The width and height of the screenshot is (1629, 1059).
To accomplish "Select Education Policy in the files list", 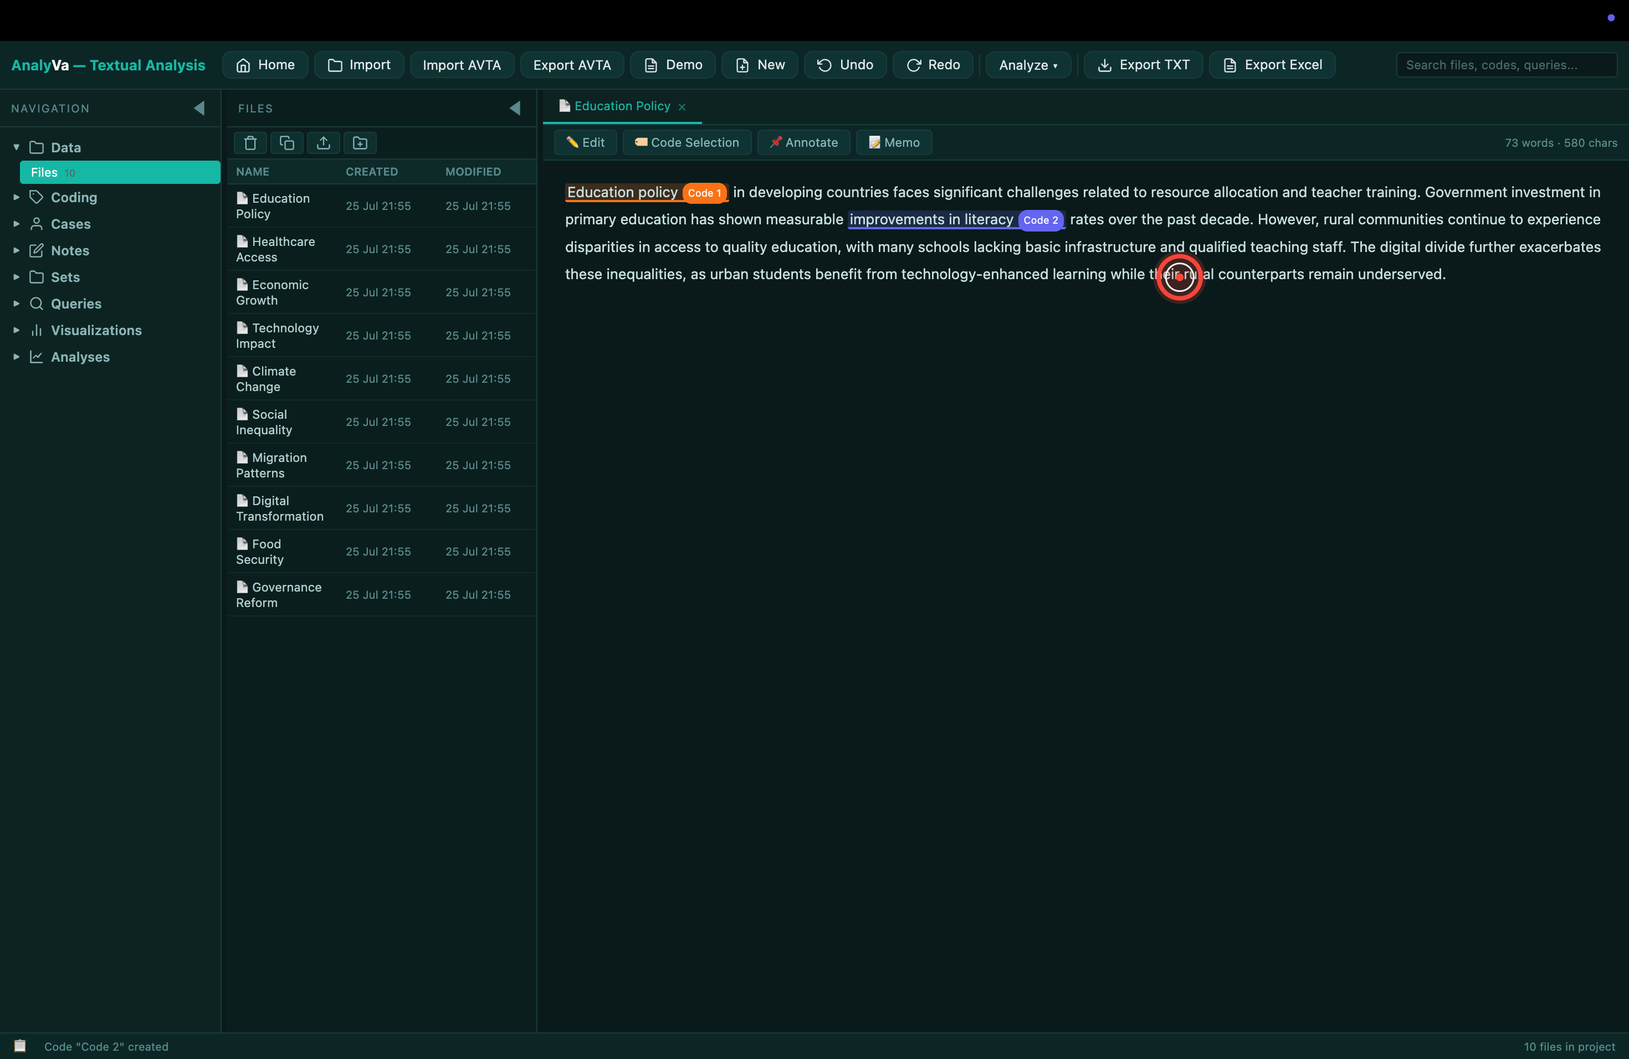I will click(x=381, y=206).
